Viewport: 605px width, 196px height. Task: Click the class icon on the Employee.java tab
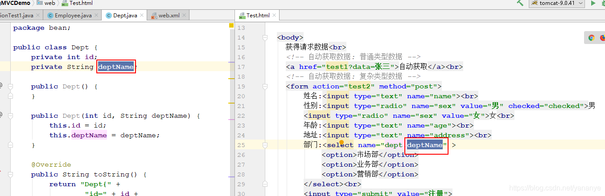coord(50,15)
